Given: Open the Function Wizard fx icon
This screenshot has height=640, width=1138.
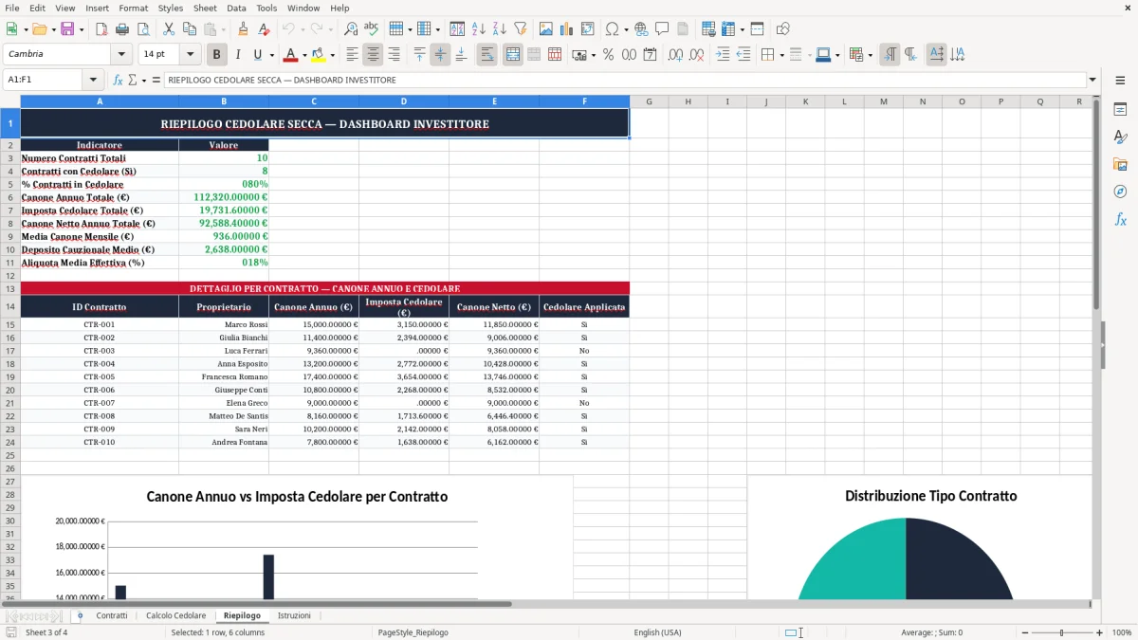Looking at the screenshot, I should tap(119, 81).
